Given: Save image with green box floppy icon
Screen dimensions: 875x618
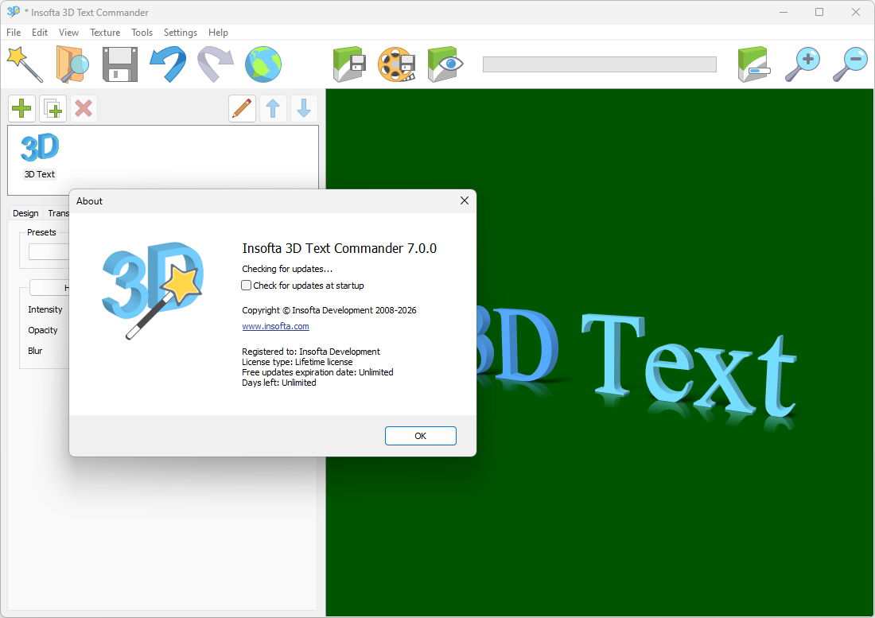Looking at the screenshot, I should 349,64.
